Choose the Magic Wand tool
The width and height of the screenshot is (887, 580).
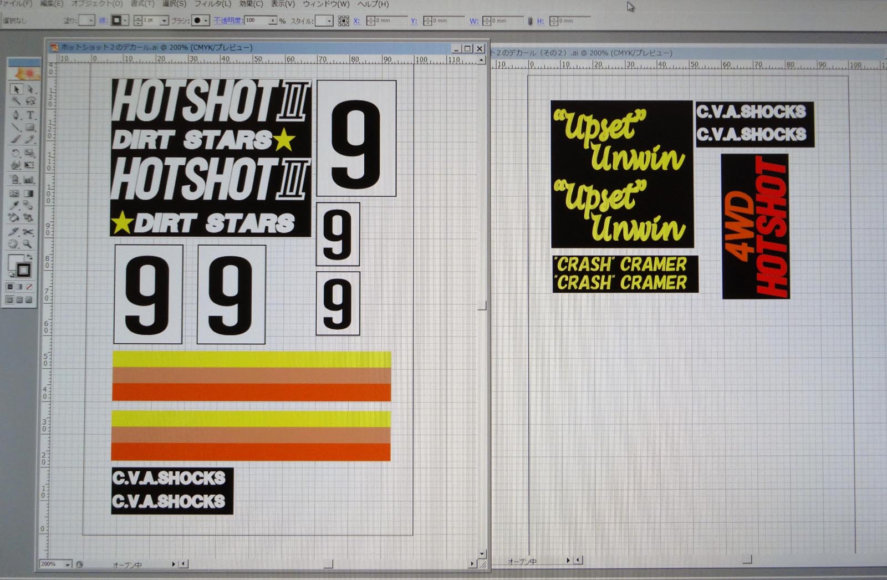pyautogui.click(x=16, y=101)
